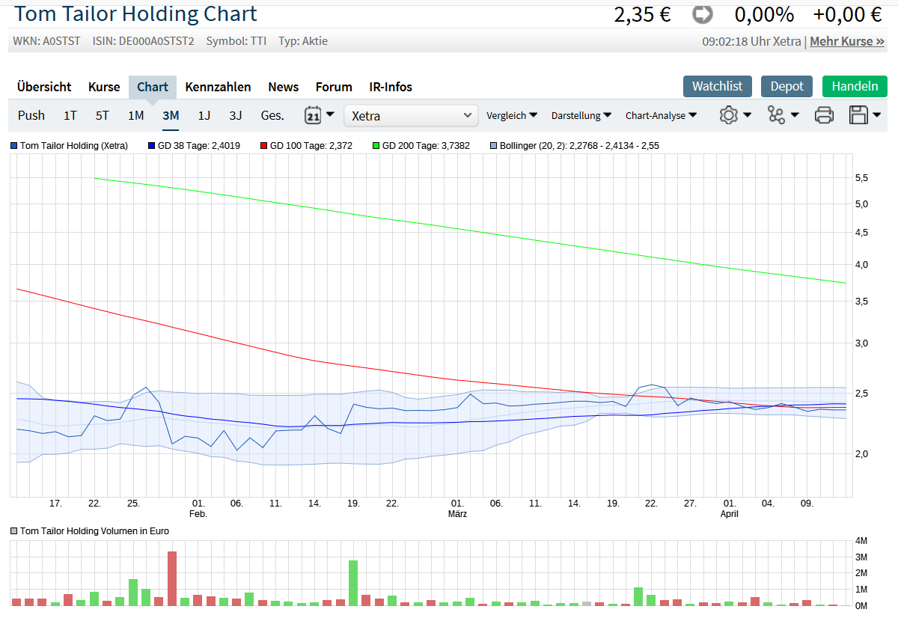Switch to the Kennzahlen tab
The width and height of the screenshot is (898, 627).
pyautogui.click(x=218, y=87)
